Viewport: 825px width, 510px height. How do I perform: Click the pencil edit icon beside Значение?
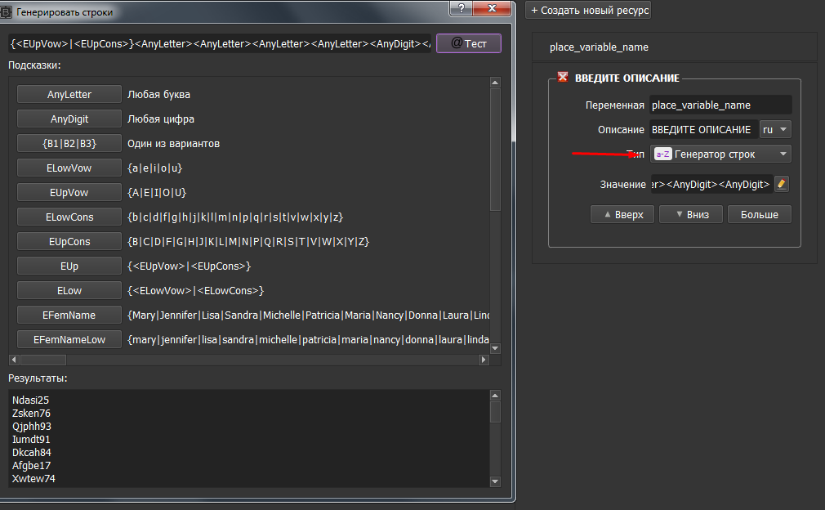782,184
